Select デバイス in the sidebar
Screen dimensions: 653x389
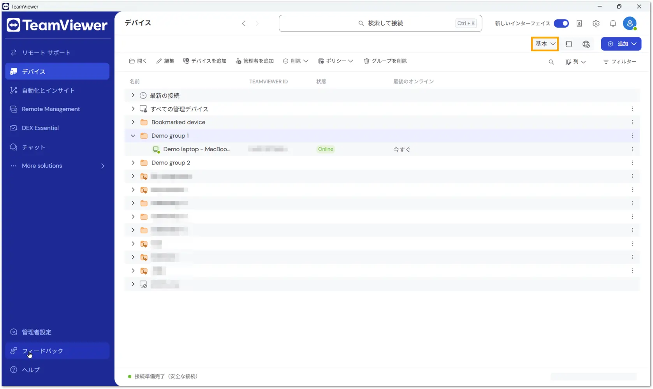coord(57,72)
